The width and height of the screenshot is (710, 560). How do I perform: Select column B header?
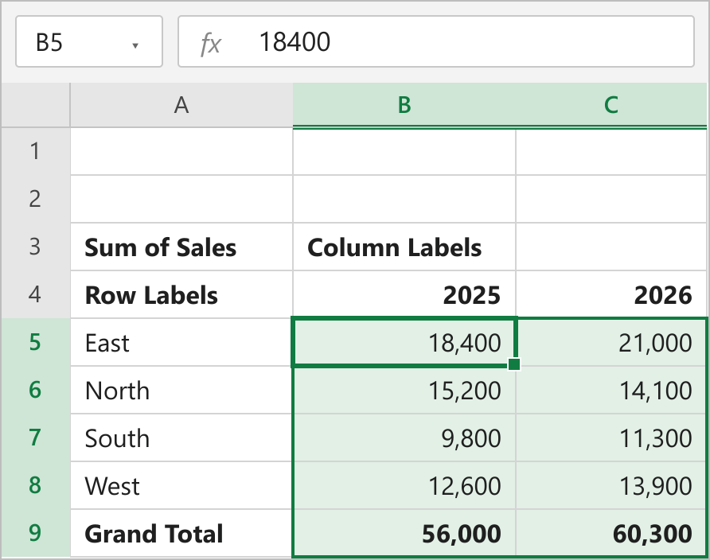(404, 105)
